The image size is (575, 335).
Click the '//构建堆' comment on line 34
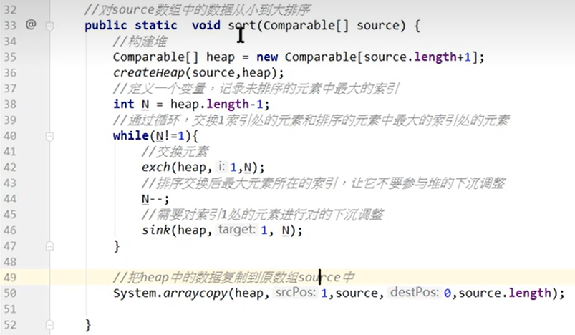[140, 41]
